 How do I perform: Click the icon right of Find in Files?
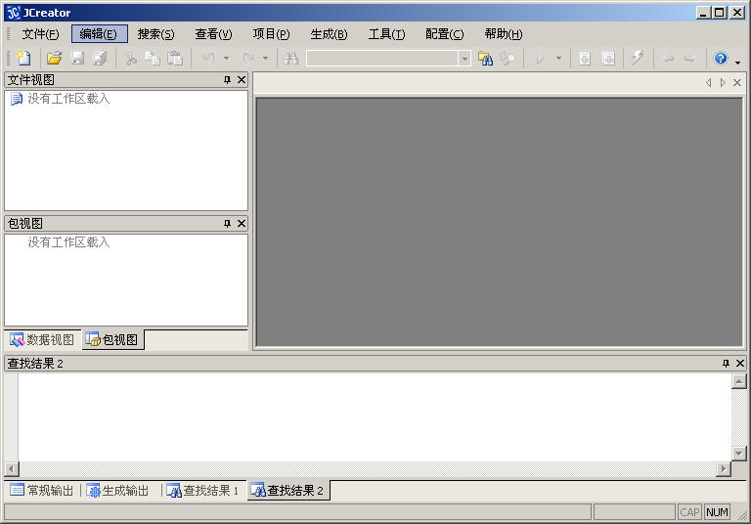tap(508, 59)
